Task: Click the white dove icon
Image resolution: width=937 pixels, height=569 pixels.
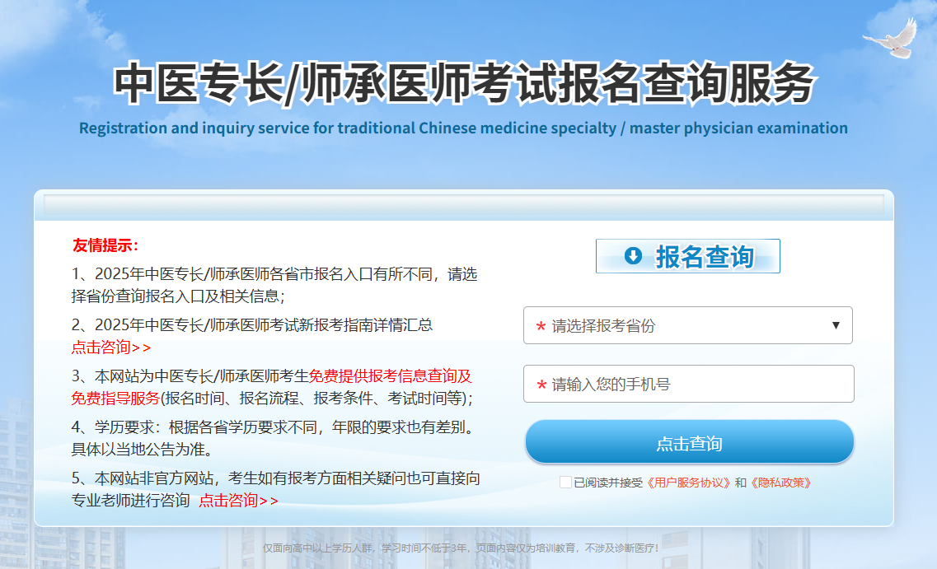Action: pyautogui.click(x=892, y=39)
